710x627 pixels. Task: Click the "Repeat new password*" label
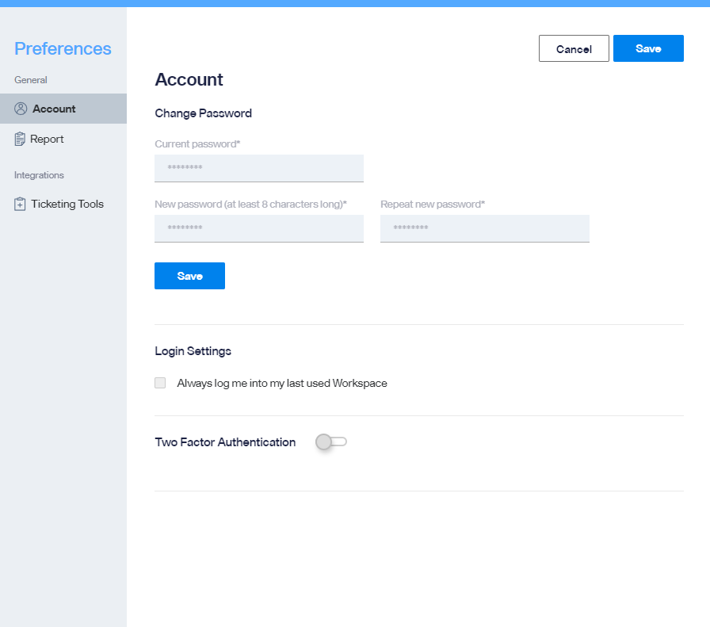coord(433,205)
